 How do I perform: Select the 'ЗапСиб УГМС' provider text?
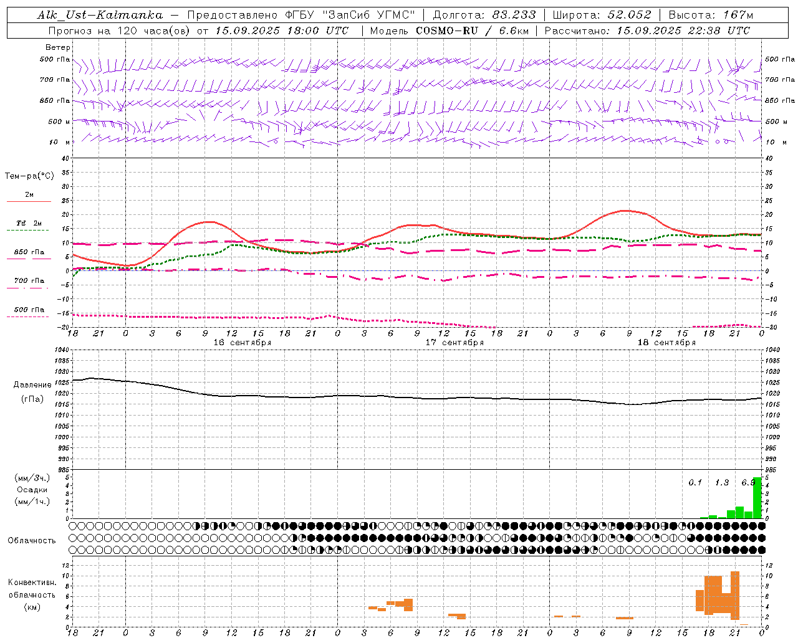(370, 15)
